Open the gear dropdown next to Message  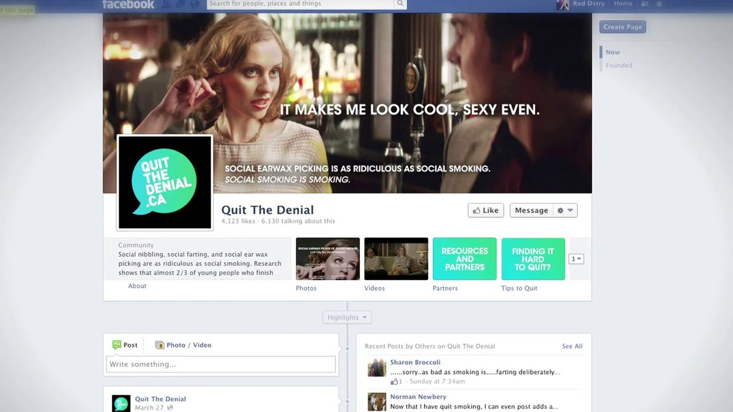point(565,211)
